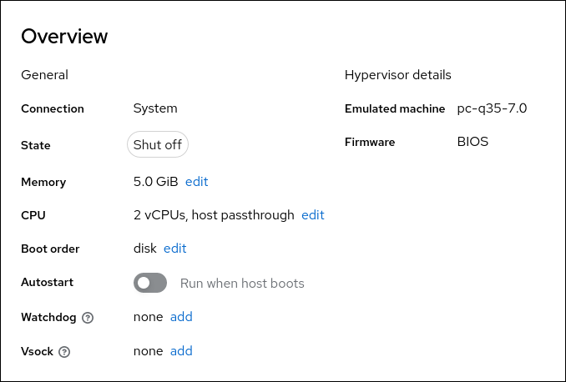Click the System connection value
566x382 pixels.
pyautogui.click(x=155, y=108)
